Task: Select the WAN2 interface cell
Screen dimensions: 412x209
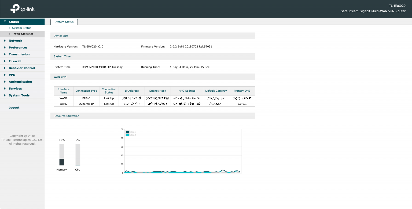Action: [64, 104]
